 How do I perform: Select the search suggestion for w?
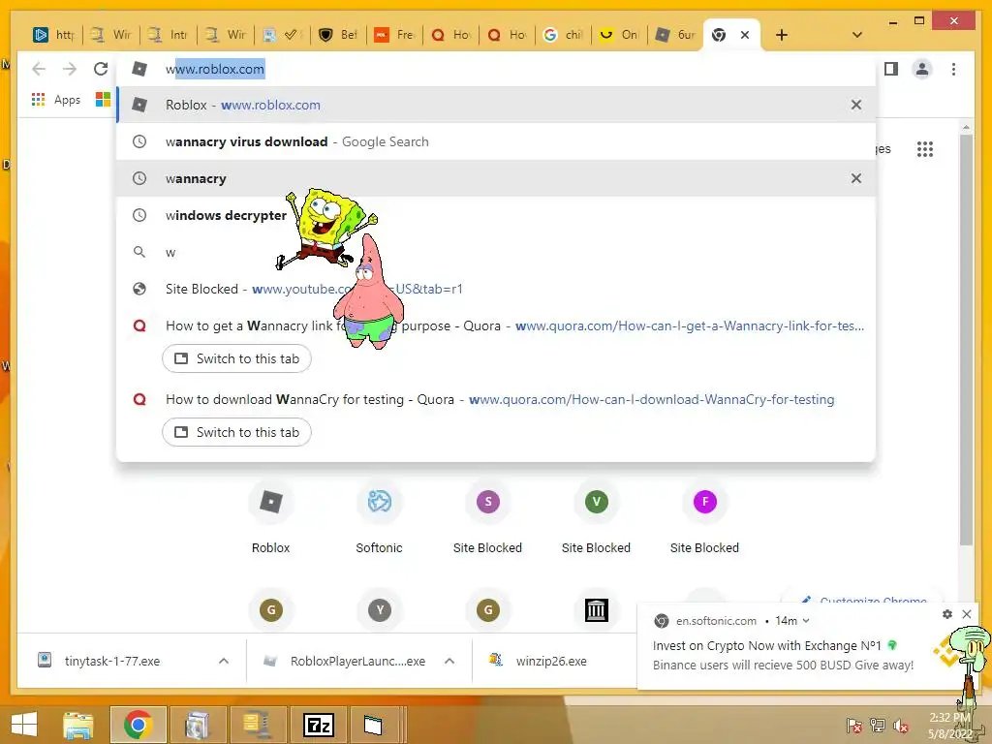[497, 253]
